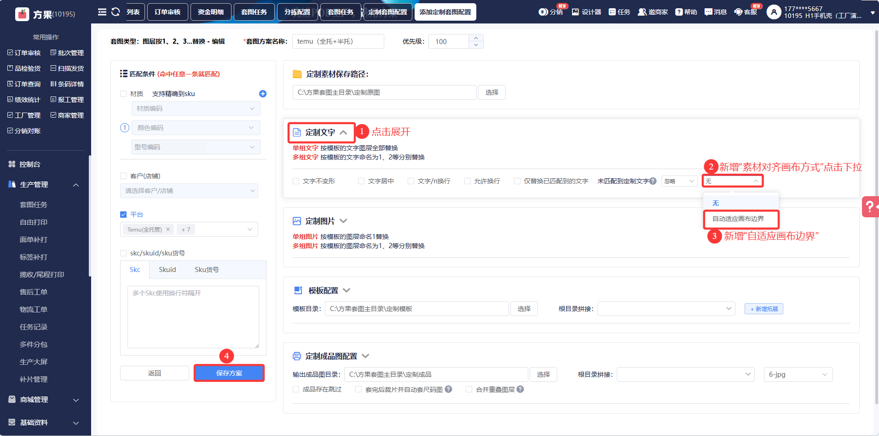
Task: Open the 绩效统计 shortcut in the sidebar
Action: click(x=24, y=100)
